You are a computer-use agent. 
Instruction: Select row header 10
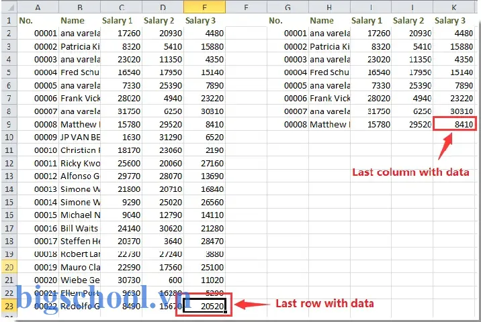point(9,138)
